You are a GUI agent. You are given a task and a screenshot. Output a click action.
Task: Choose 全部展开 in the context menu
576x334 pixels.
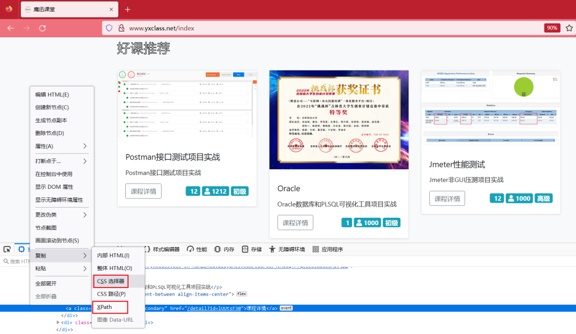(x=62, y=283)
